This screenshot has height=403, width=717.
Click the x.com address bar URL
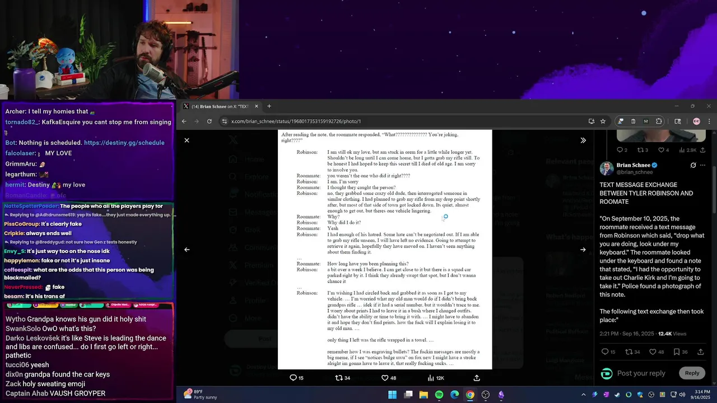point(296,121)
